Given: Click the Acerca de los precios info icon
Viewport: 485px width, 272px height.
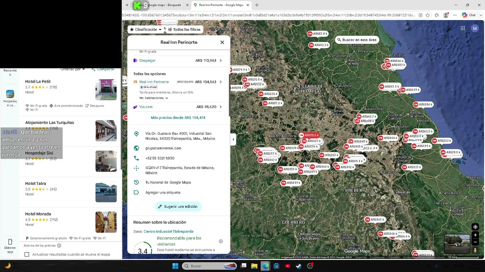Looking at the screenshot, I should point(59,246).
